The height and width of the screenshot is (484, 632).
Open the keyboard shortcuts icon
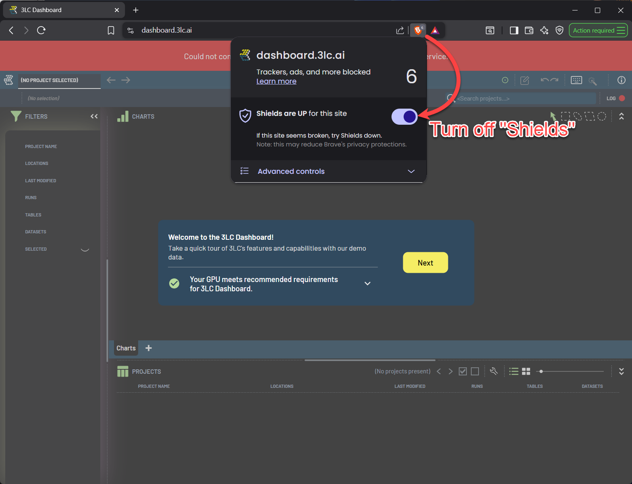tap(576, 80)
